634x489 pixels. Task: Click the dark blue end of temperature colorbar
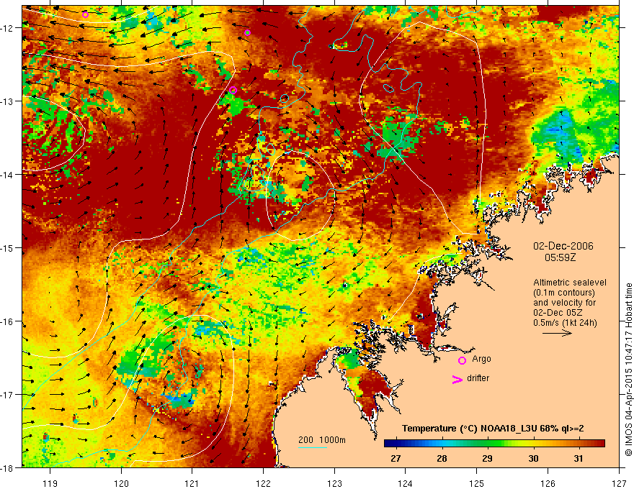click(x=391, y=444)
